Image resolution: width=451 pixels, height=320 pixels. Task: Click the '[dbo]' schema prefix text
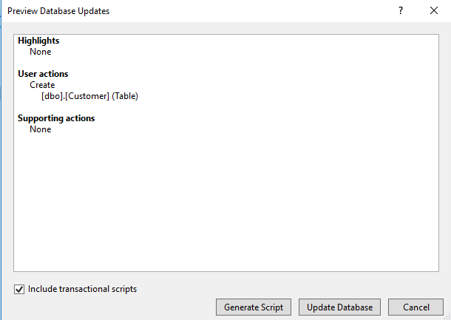52,96
